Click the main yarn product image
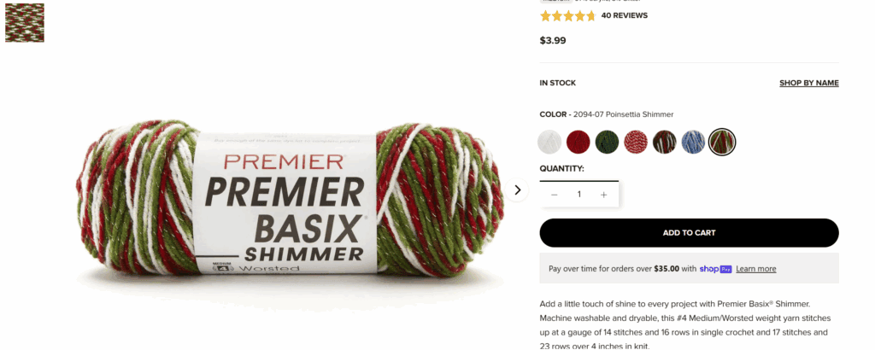Viewport: 875px width, 350px height. (291, 200)
